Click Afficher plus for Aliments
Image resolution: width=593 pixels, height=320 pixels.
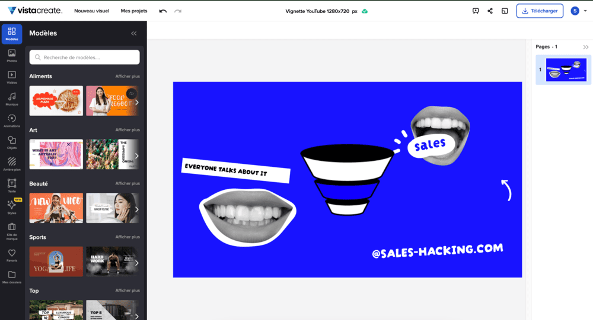pos(127,76)
